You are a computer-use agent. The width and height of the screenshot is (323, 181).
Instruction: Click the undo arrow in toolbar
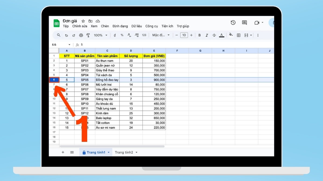click(x=66, y=35)
